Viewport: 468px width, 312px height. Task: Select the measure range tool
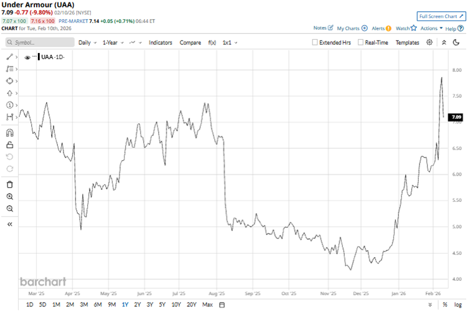tap(9, 117)
